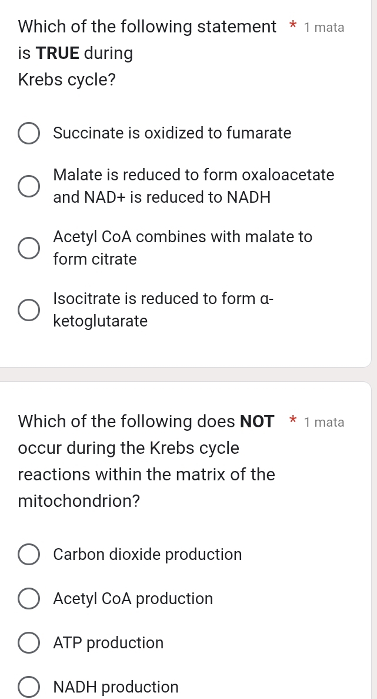
Task: Click the red asterisk on first question
Action: pos(292,27)
